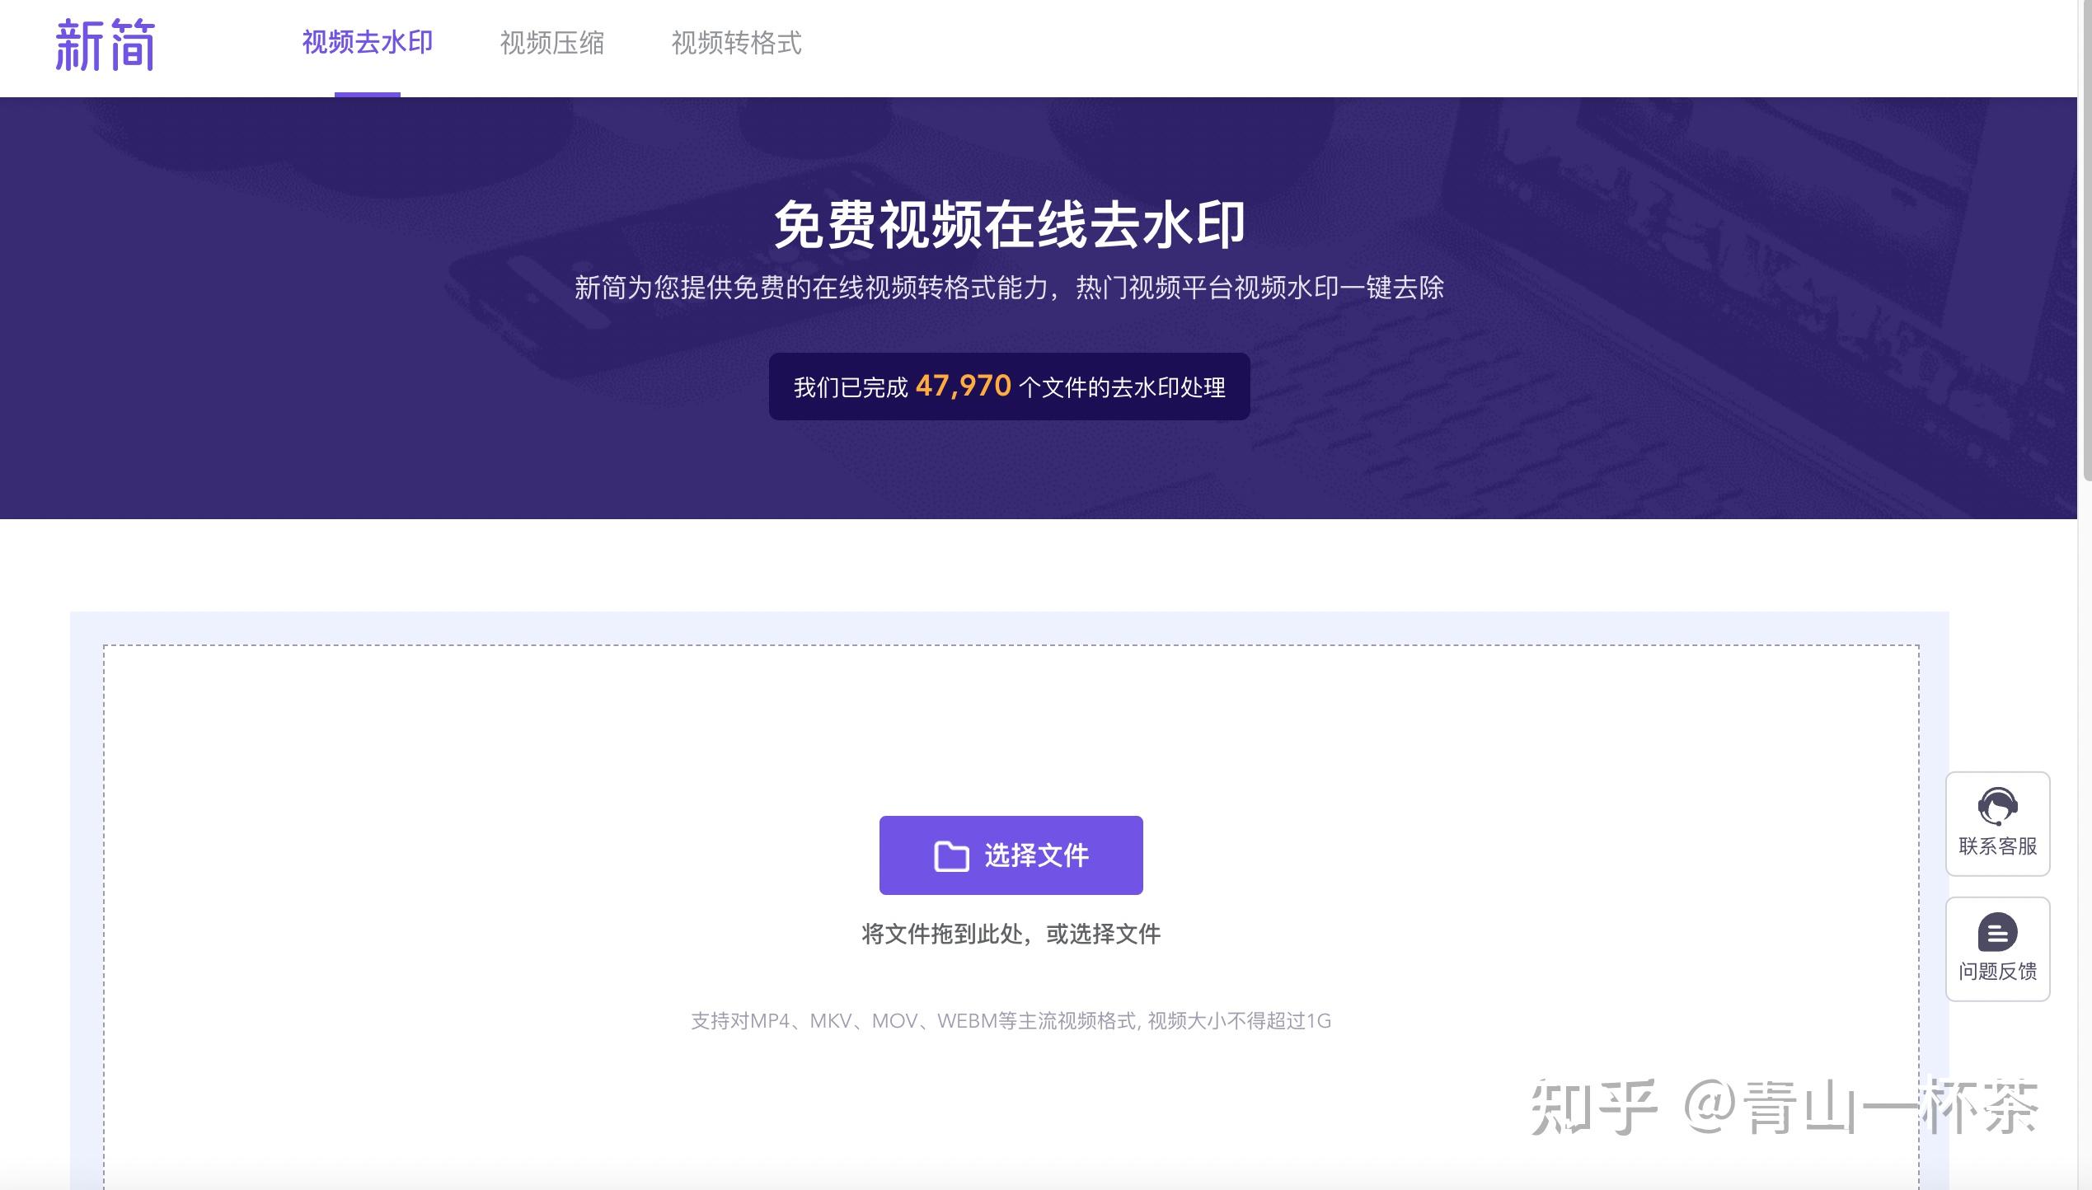Click the 选择文件 upload button
The height and width of the screenshot is (1190, 2092).
point(1011,855)
